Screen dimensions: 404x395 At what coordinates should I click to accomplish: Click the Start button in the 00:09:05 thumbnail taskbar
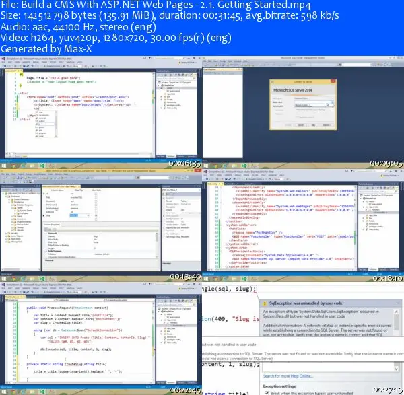click(x=206, y=166)
